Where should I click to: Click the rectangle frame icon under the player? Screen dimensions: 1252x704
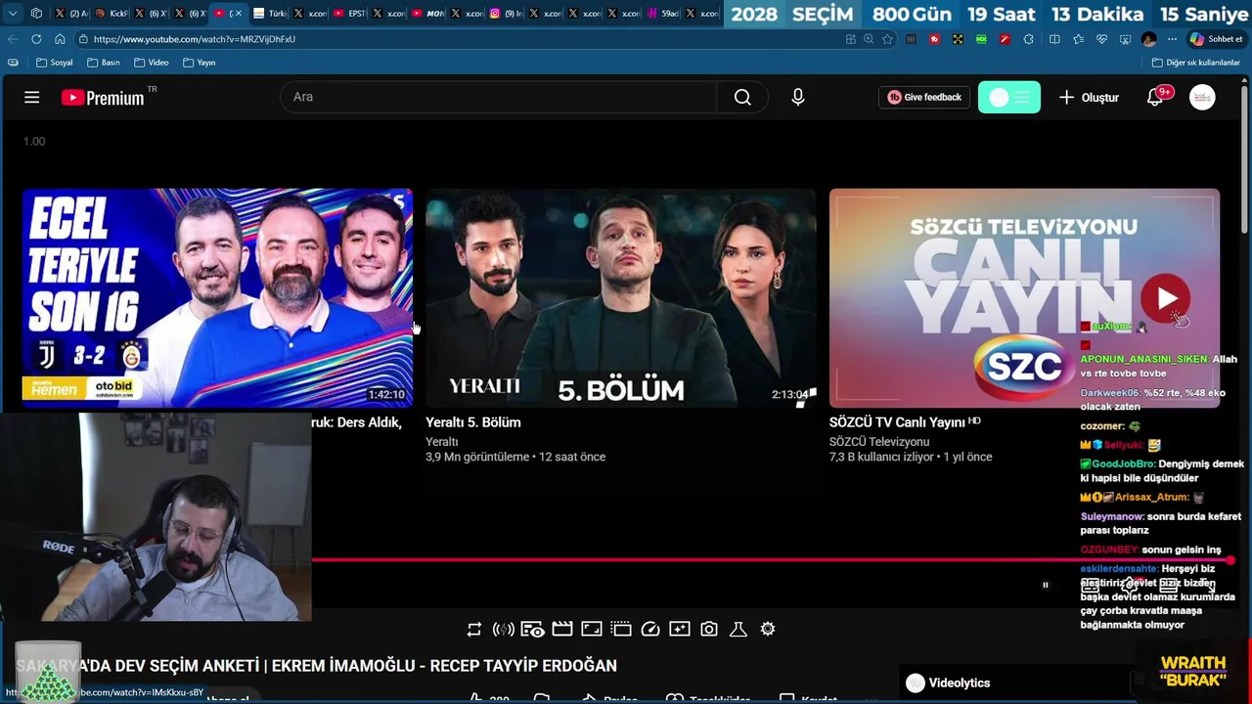click(x=592, y=629)
